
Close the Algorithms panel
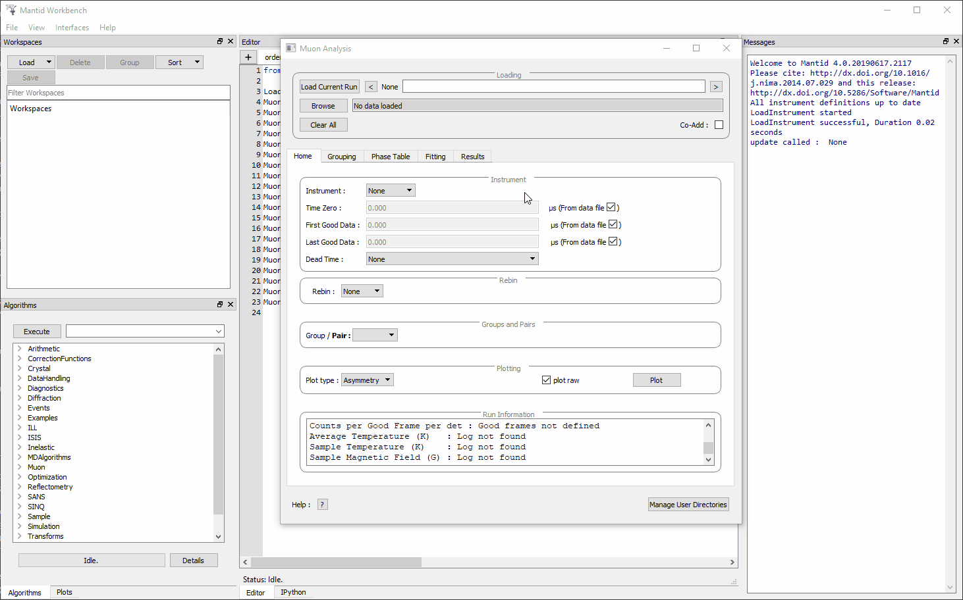point(230,304)
